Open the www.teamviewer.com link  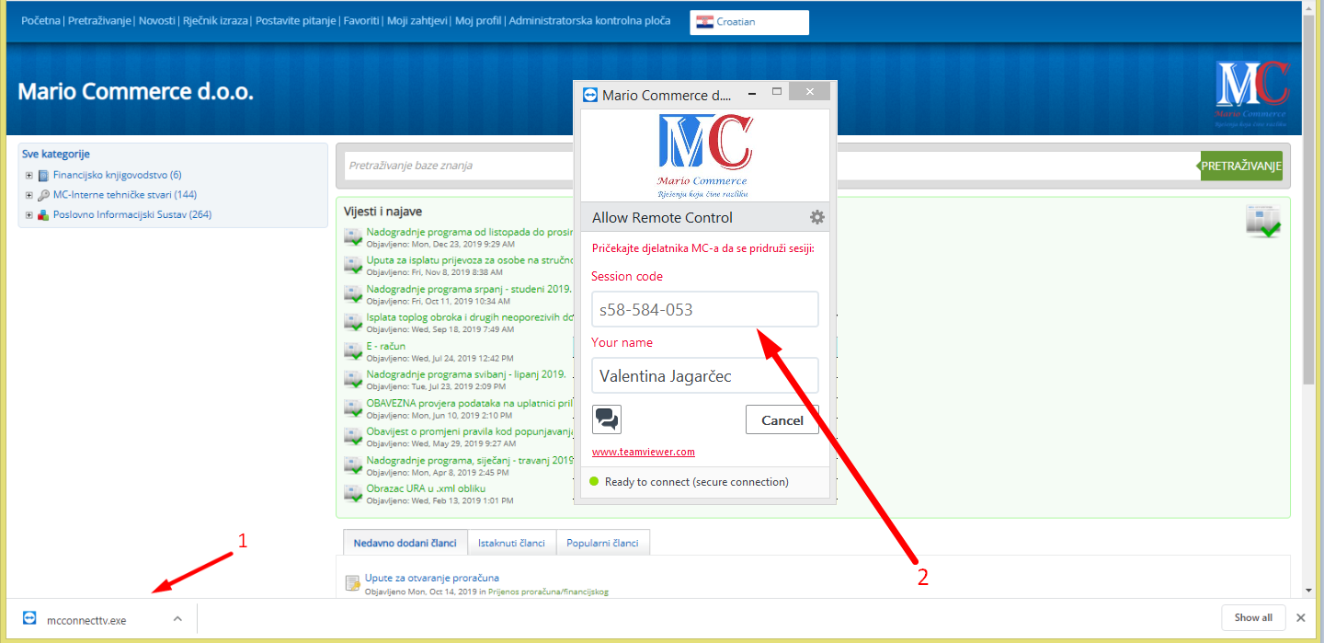click(643, 452)
